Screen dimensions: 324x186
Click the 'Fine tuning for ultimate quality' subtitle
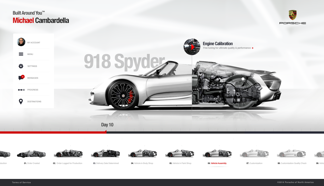tap(227, 48)
